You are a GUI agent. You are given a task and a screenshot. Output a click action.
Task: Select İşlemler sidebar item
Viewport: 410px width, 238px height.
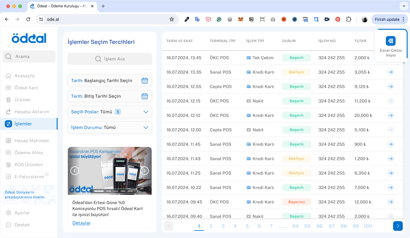coord(29,124)
